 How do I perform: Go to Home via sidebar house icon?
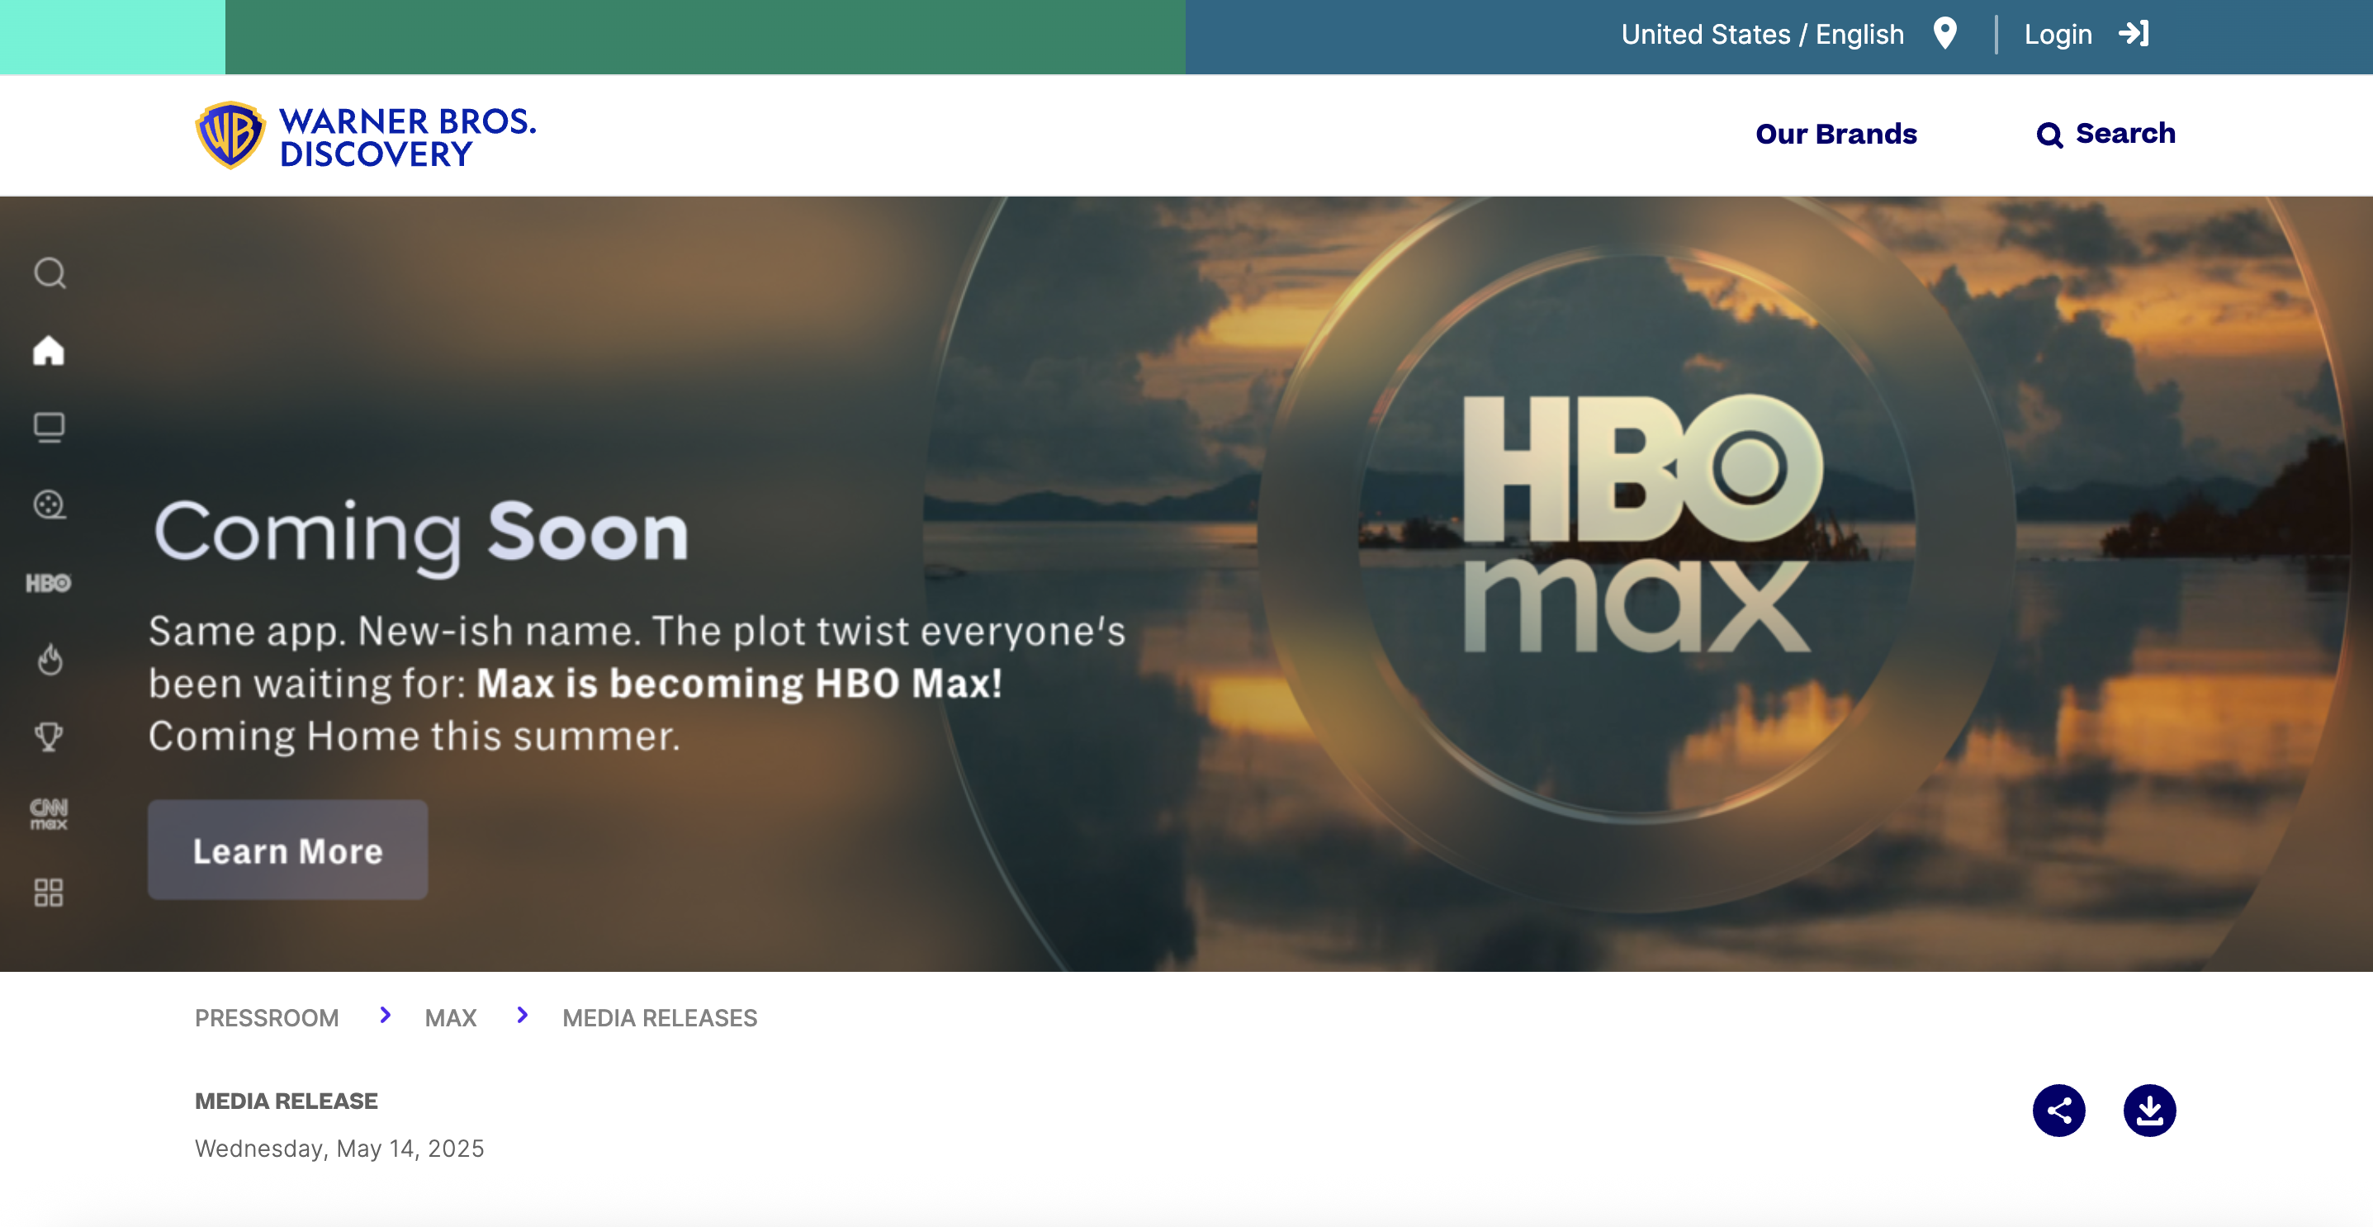pyautogui.click(x=49, y=350)
